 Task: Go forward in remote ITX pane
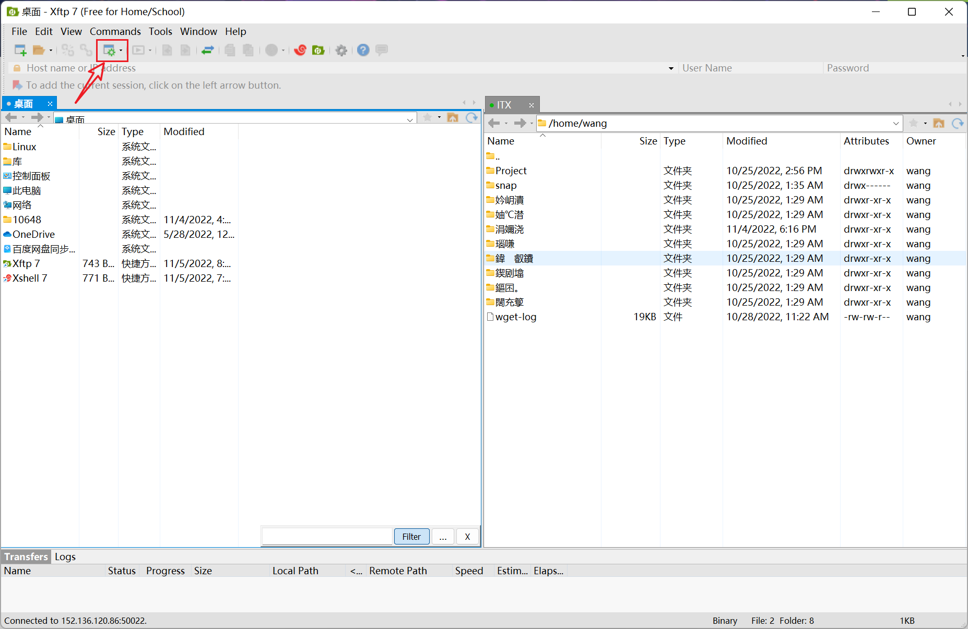tap(520, 123)
